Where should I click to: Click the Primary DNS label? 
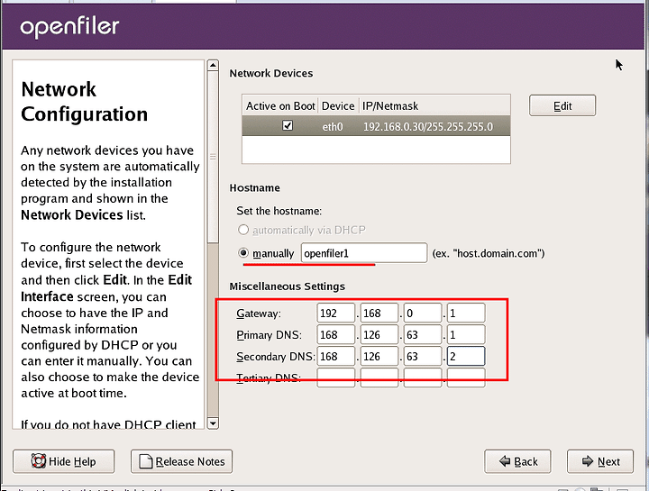pos(269,335)
